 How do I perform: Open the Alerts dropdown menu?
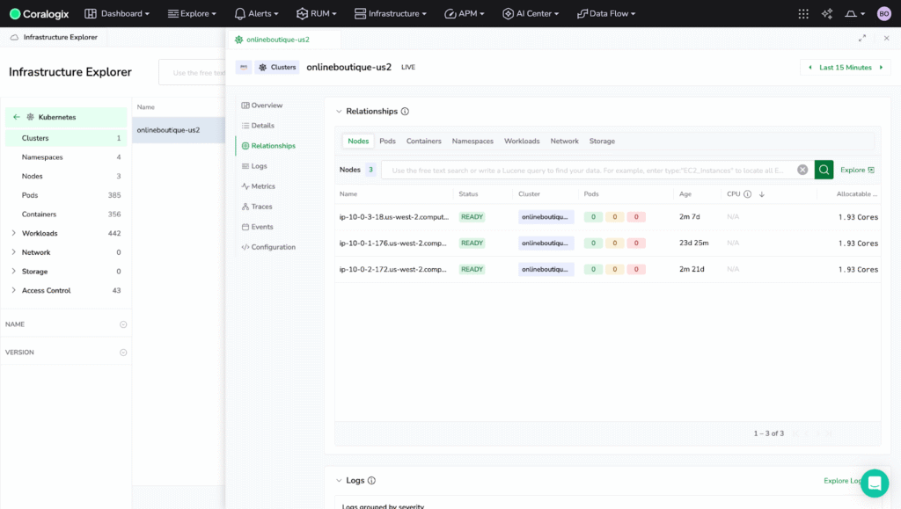256,14
